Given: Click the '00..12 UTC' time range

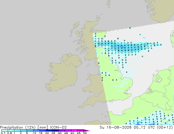Looking at the screenshot, I should tap(145, 127).
